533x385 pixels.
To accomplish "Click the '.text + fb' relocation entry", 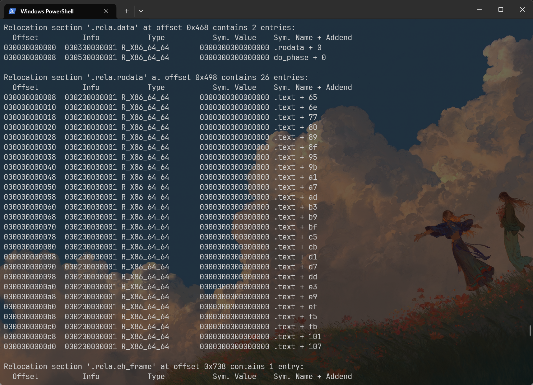I will (x=295, y=327).
